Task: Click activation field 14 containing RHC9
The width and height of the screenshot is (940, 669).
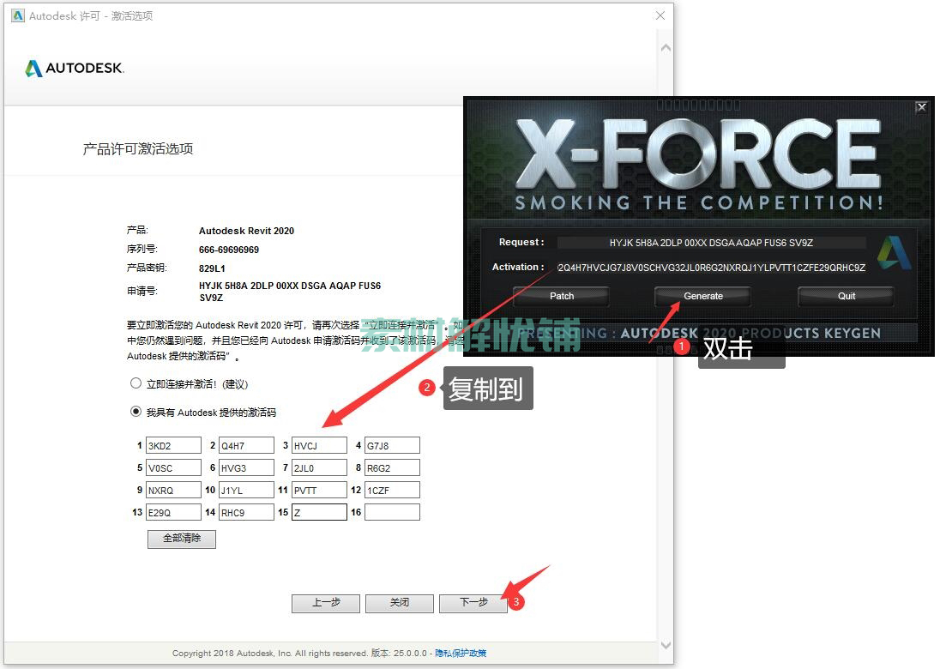Action: coord(246,512)
